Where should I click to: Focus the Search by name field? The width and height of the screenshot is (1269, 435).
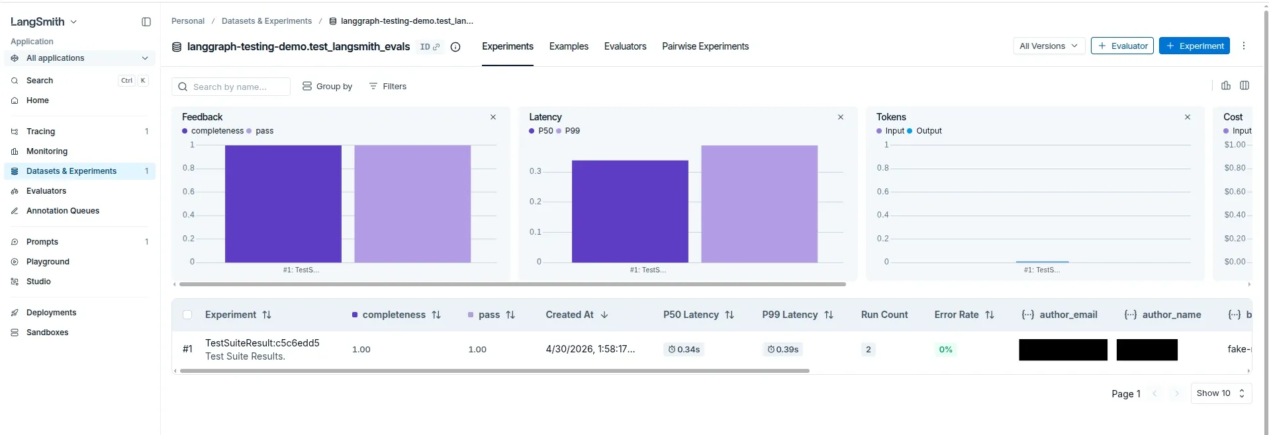(231, 87)
